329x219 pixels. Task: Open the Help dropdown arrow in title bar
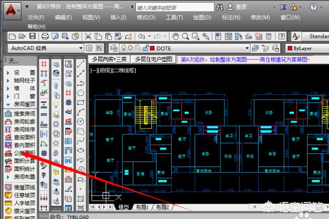click(321, 7)
